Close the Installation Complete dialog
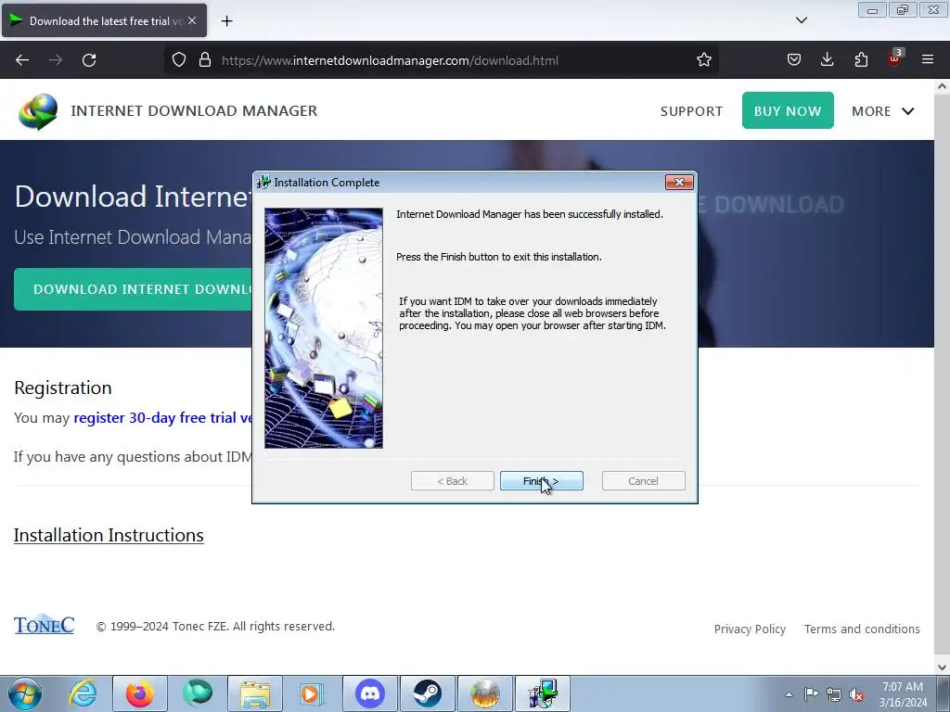 (678, 183)
